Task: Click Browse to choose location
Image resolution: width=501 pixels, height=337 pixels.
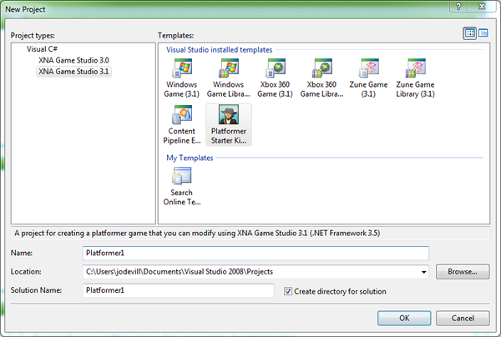Action: [463, 272]
